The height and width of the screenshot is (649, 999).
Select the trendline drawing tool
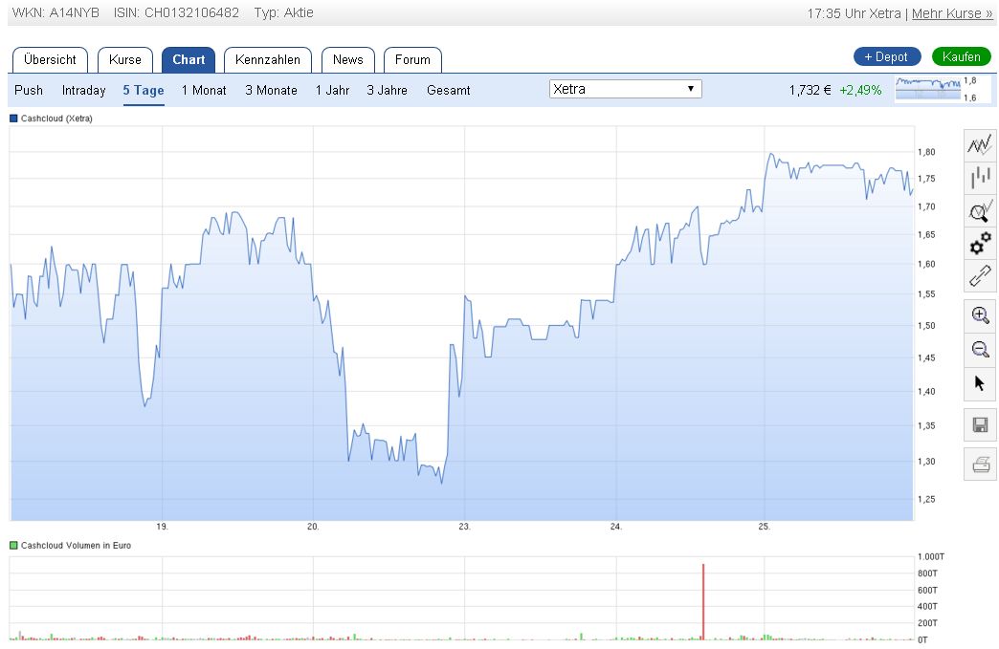(979, 277)
